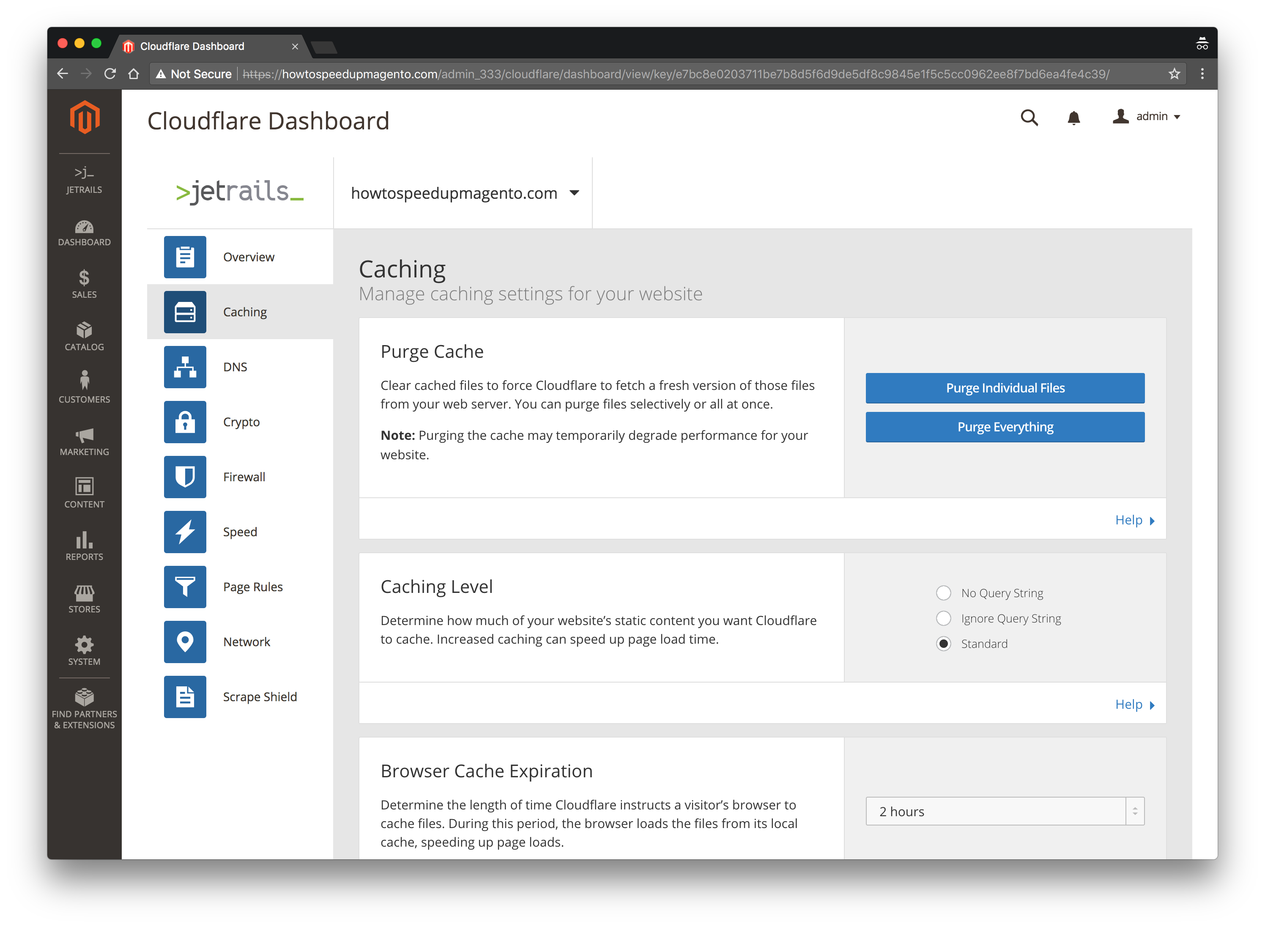1265x927 pixels.
Task: Open the DNS settings icon
Action: [185, 367]
